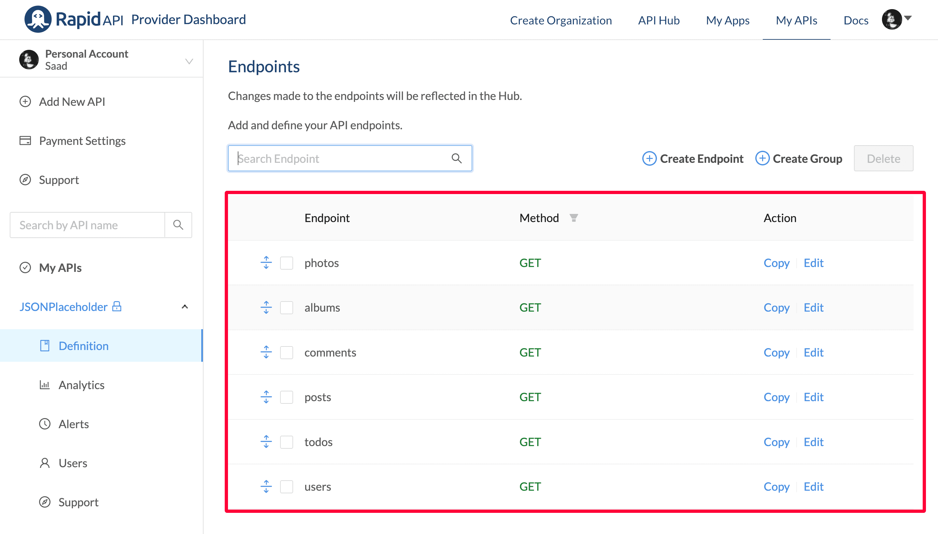Screen dimensions: 938x534
Task: Click the reorder handle for comments row
Action: point(266,352)
